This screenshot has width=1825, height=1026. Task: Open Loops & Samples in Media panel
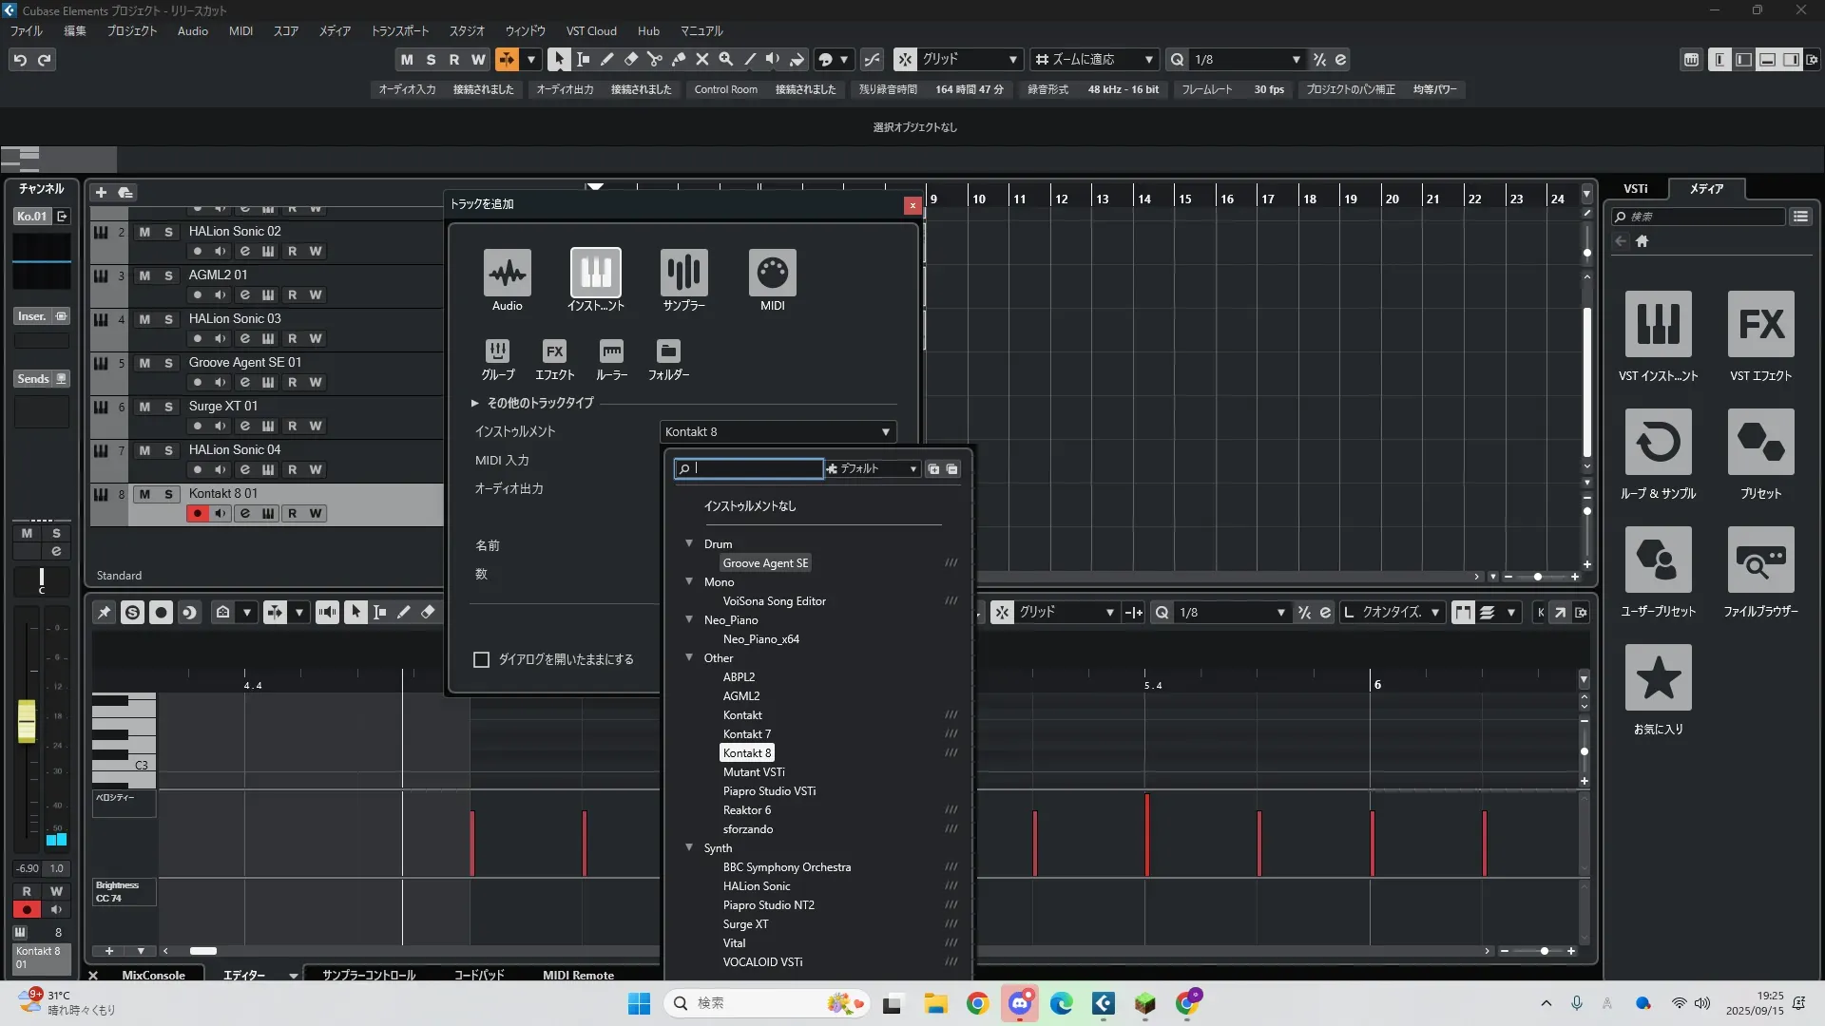click(x=1658, y=443)
